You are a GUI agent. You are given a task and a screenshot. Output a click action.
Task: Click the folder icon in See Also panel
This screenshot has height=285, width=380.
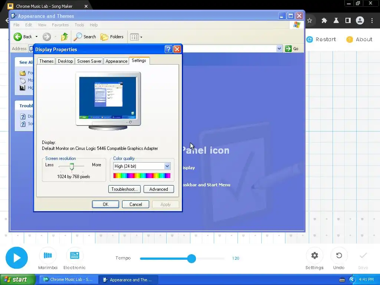point(23,73)
